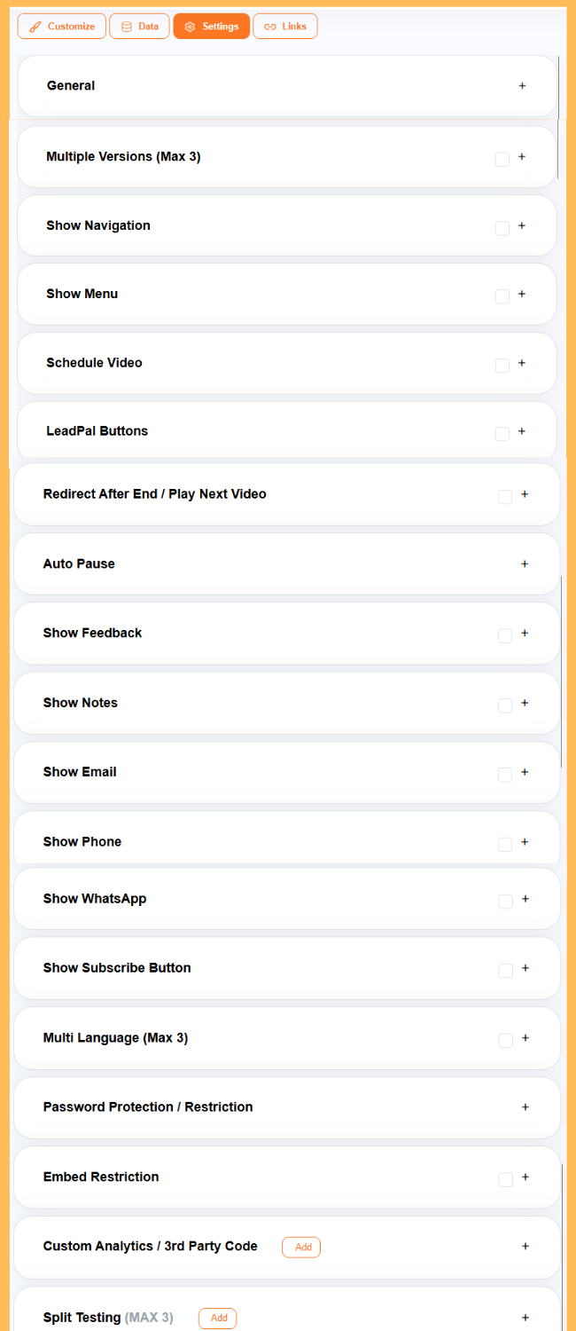Toggle the Multi Language (Max 3) checkbox
576x1331 pixels.
(505, 1040)
